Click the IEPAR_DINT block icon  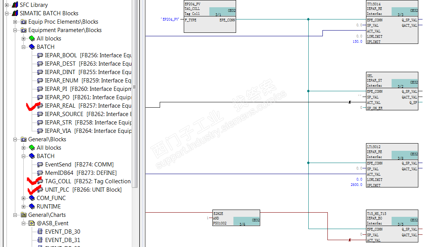[40, 72]
